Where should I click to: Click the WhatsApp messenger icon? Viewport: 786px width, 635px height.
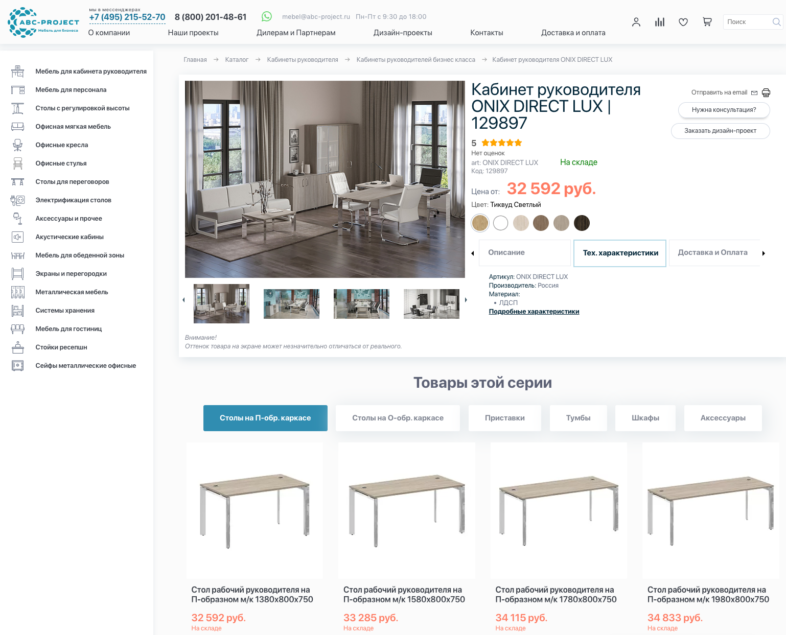267,16
